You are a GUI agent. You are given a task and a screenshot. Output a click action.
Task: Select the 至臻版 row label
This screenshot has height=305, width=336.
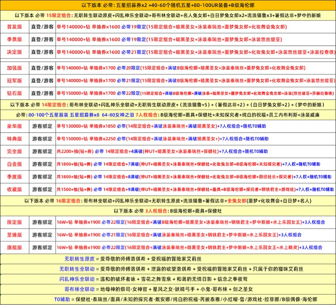click(14, 234)
